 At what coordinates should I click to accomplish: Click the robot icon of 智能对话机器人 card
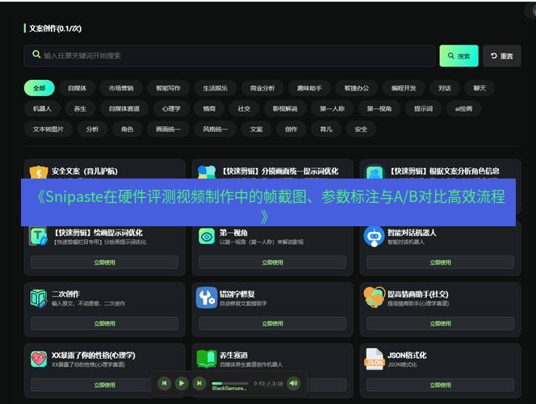tap(375, 237)
